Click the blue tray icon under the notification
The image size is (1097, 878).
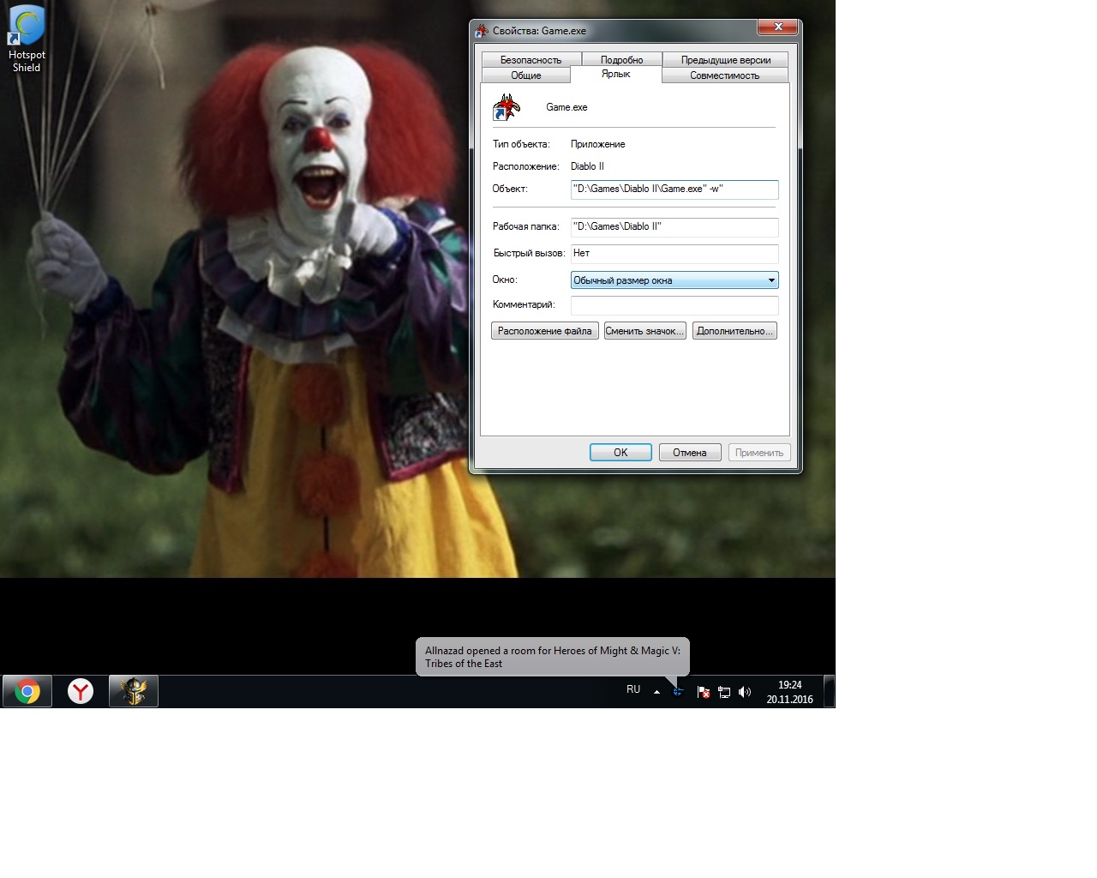pyautogui.click(x=678, y=691)
